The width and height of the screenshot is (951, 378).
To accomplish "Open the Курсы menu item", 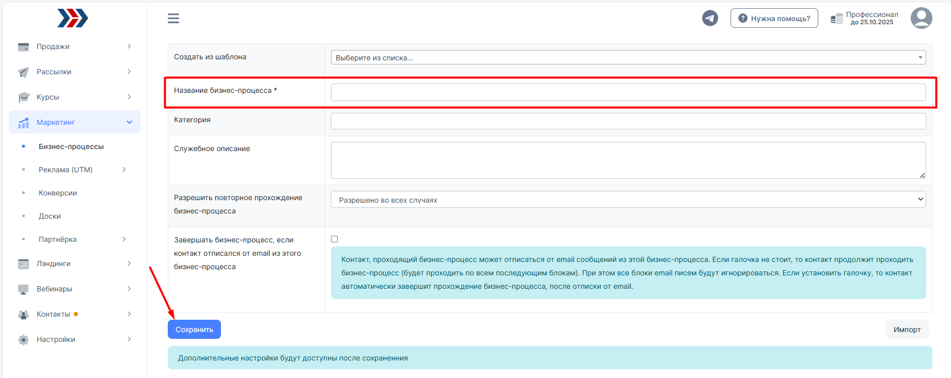I will (x=74, y=97).
